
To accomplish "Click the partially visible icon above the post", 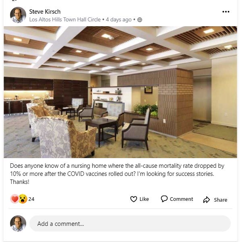I will pos(14,0).
